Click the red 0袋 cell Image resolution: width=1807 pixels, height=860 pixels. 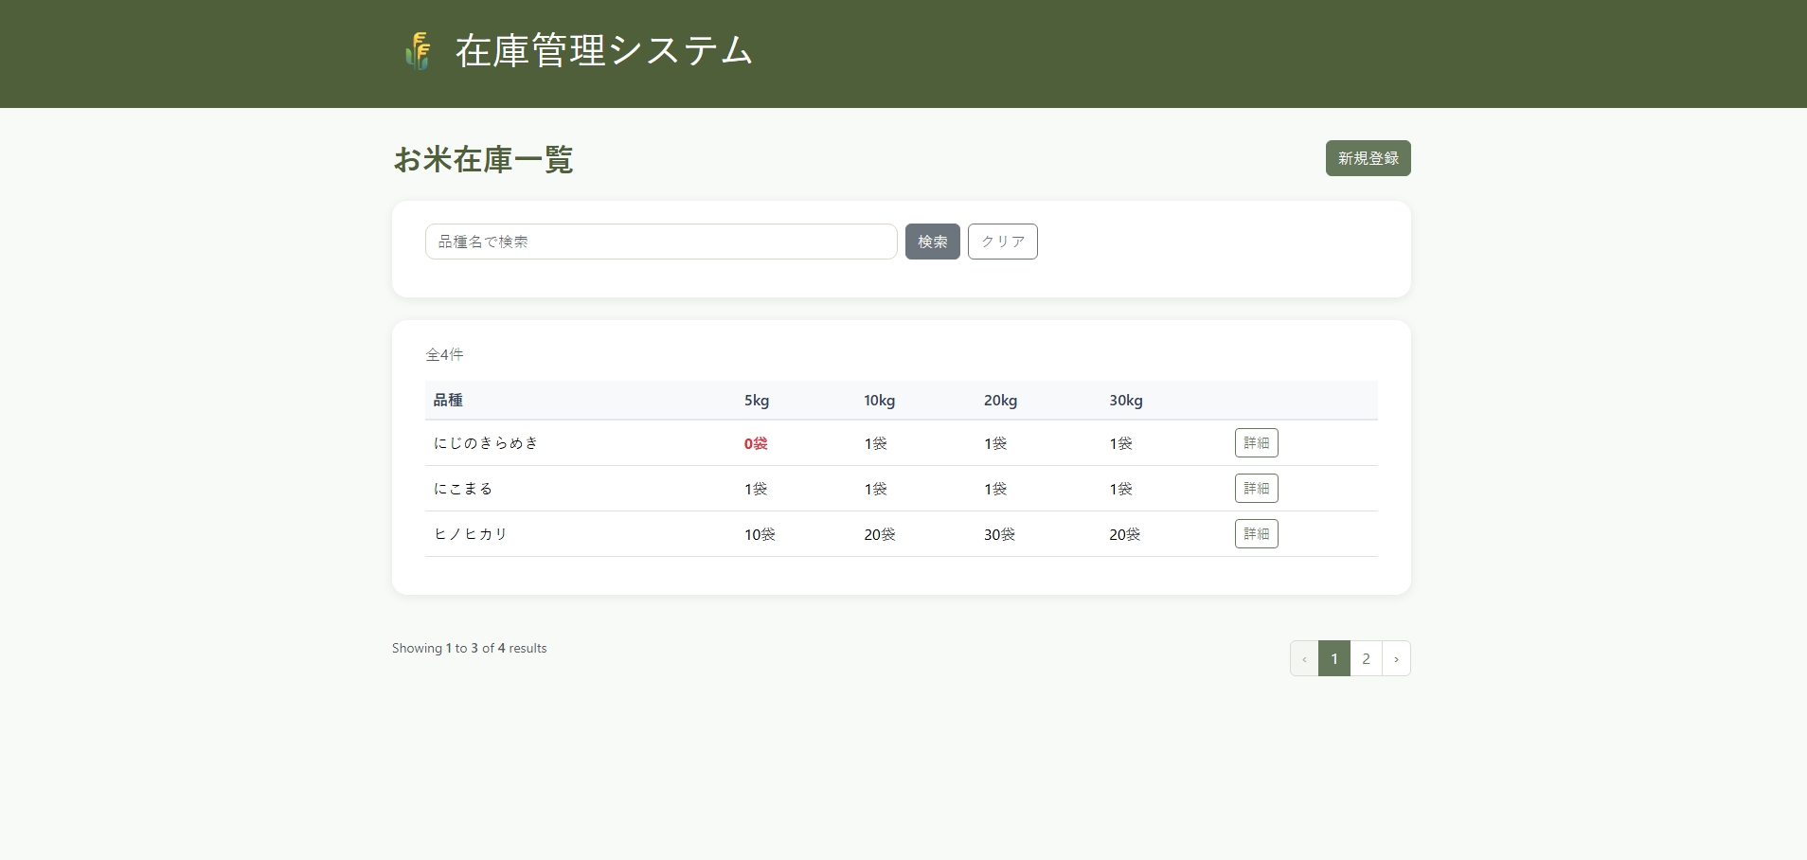click(756, 443)
